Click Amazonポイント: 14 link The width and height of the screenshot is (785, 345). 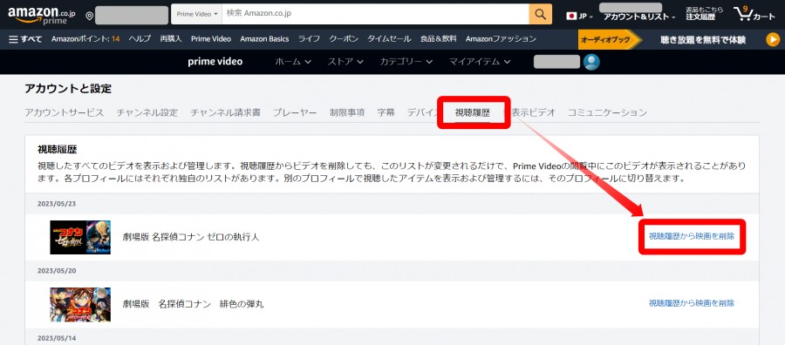pos(85,39)
